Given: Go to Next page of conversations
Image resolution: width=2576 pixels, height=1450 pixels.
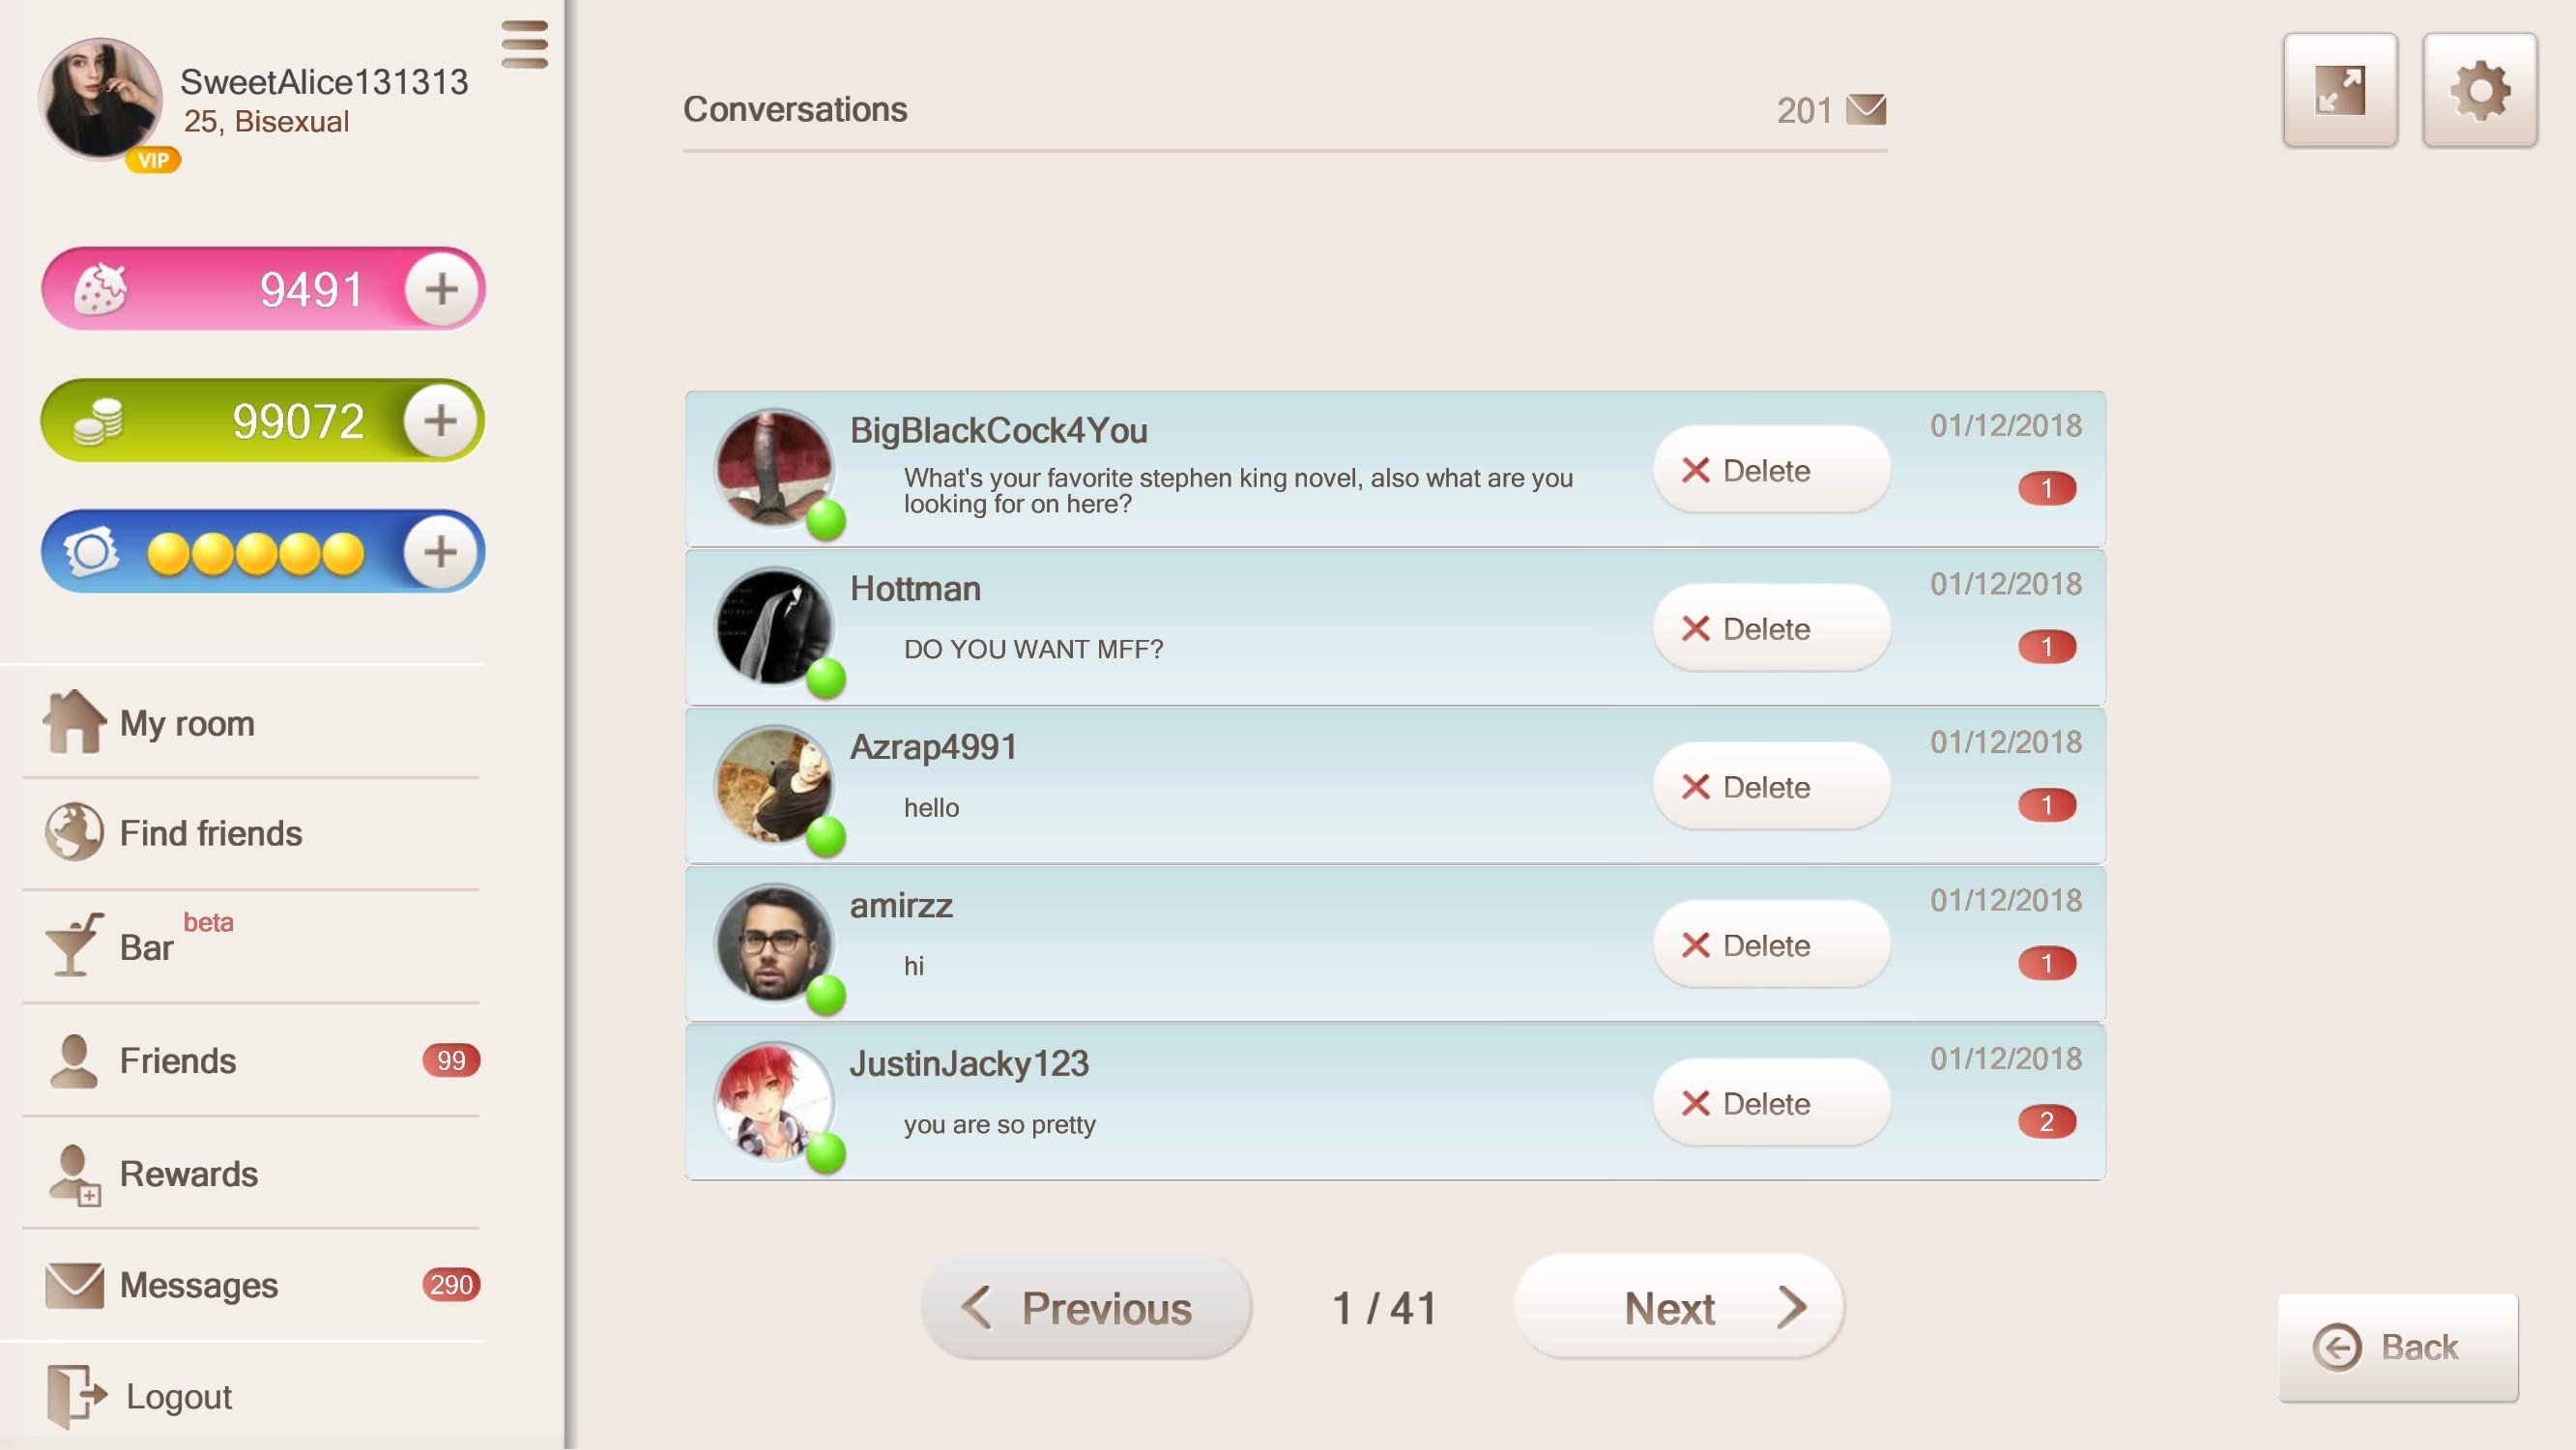Looking at the screenshot, I should [x=1679, y=1307].
